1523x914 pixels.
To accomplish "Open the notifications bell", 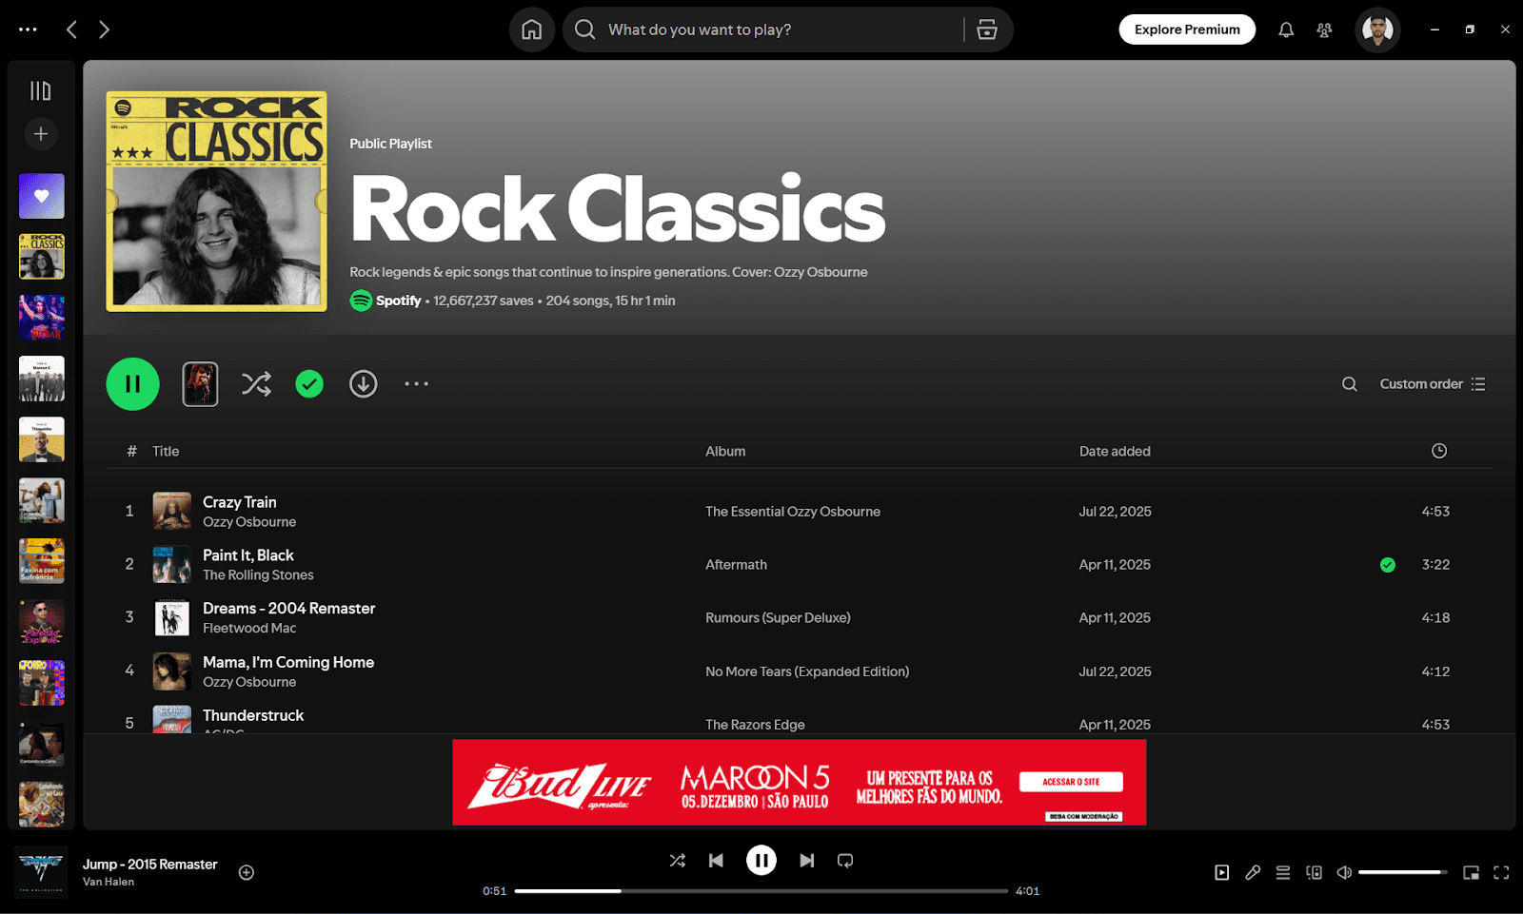I will [x=1286, y=29].
